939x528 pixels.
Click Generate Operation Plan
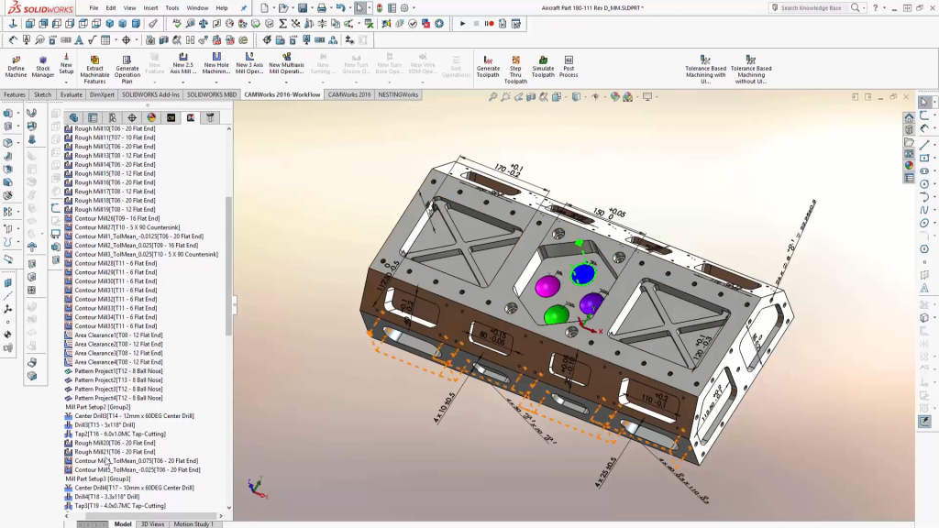127,69
